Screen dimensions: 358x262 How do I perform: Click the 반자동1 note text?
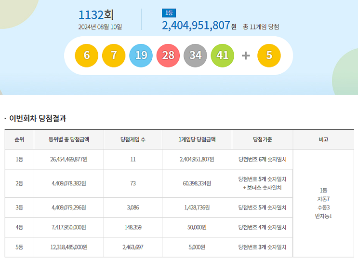tap(323, 216)
